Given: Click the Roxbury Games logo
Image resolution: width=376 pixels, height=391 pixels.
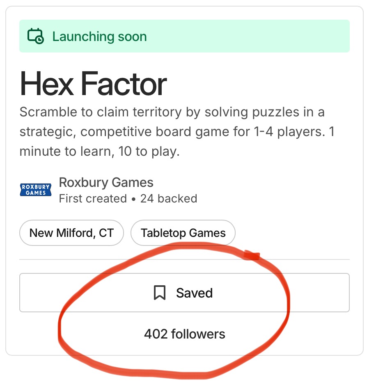Looking at the screenshot, I should [x=36, y=190].
